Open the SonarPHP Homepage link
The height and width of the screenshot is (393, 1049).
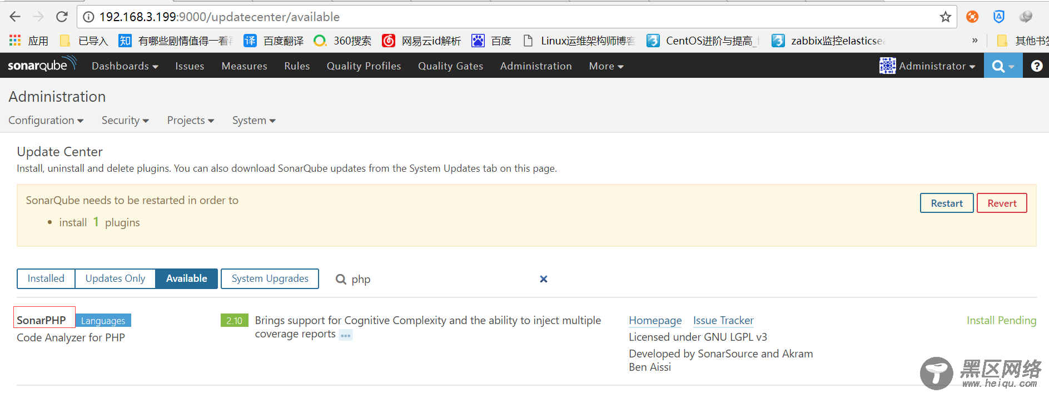point(655,320)
